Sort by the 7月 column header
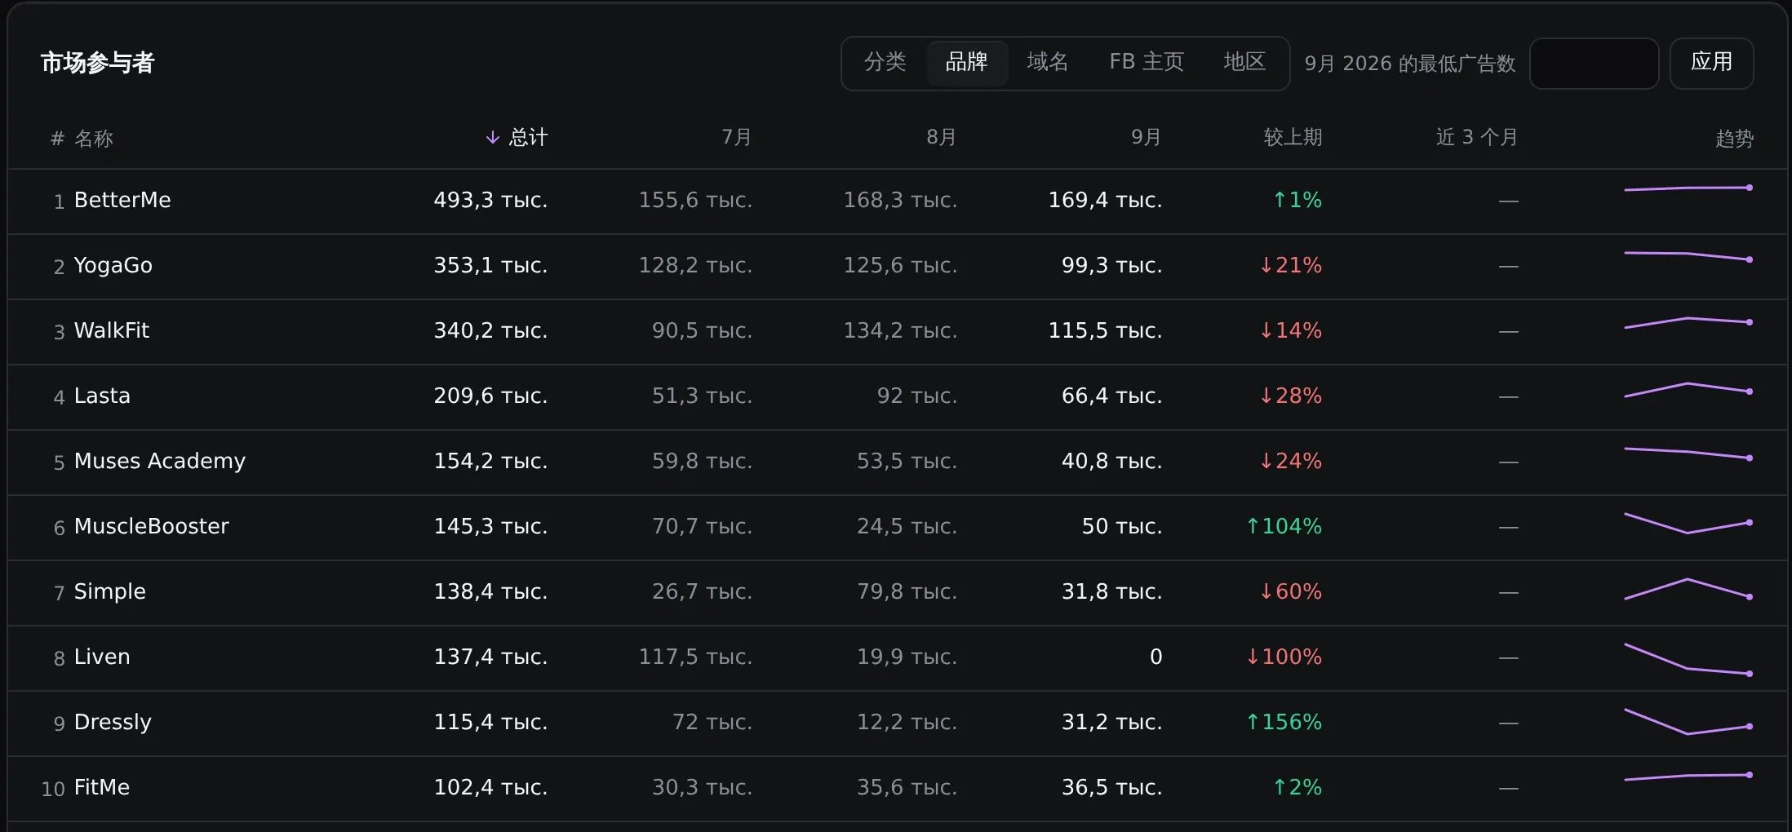1792x832 pixels. pyautogui.click(x=737, y=138)
